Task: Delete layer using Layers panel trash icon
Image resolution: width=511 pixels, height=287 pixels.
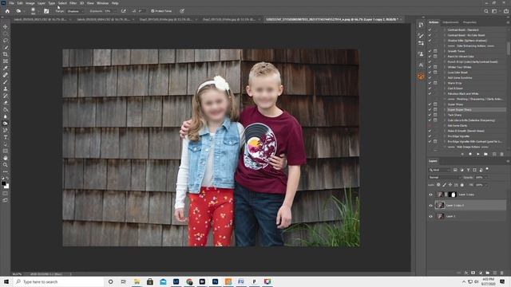Action: (x=502, y=273)
